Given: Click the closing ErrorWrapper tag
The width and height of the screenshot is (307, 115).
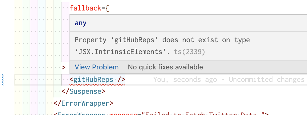Looking at the screenshot, I should (x=84, y=103).
